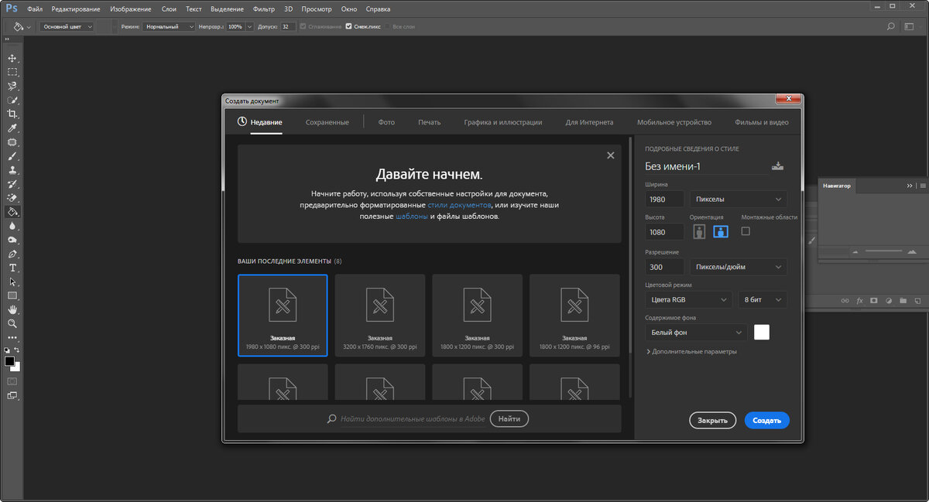The image size is (929, 502).
Task: Follow the стили документов link
Action: (459, 205)
